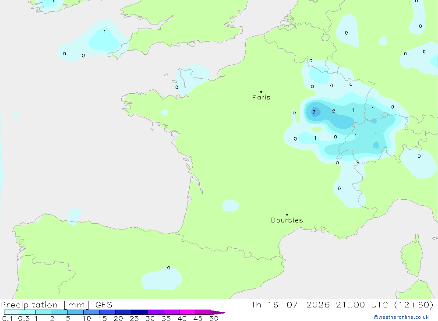438x321 pixels.
Task: Click the 21..00 UTC time text
Action: [x=362, y=305]
